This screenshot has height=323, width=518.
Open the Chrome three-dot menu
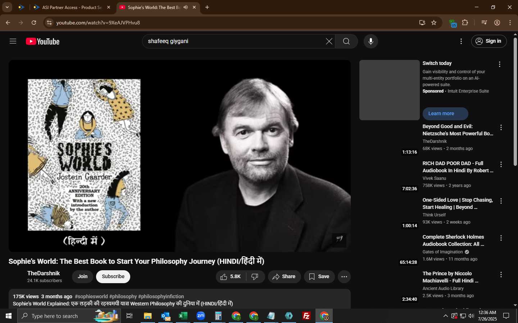point(510,23)
